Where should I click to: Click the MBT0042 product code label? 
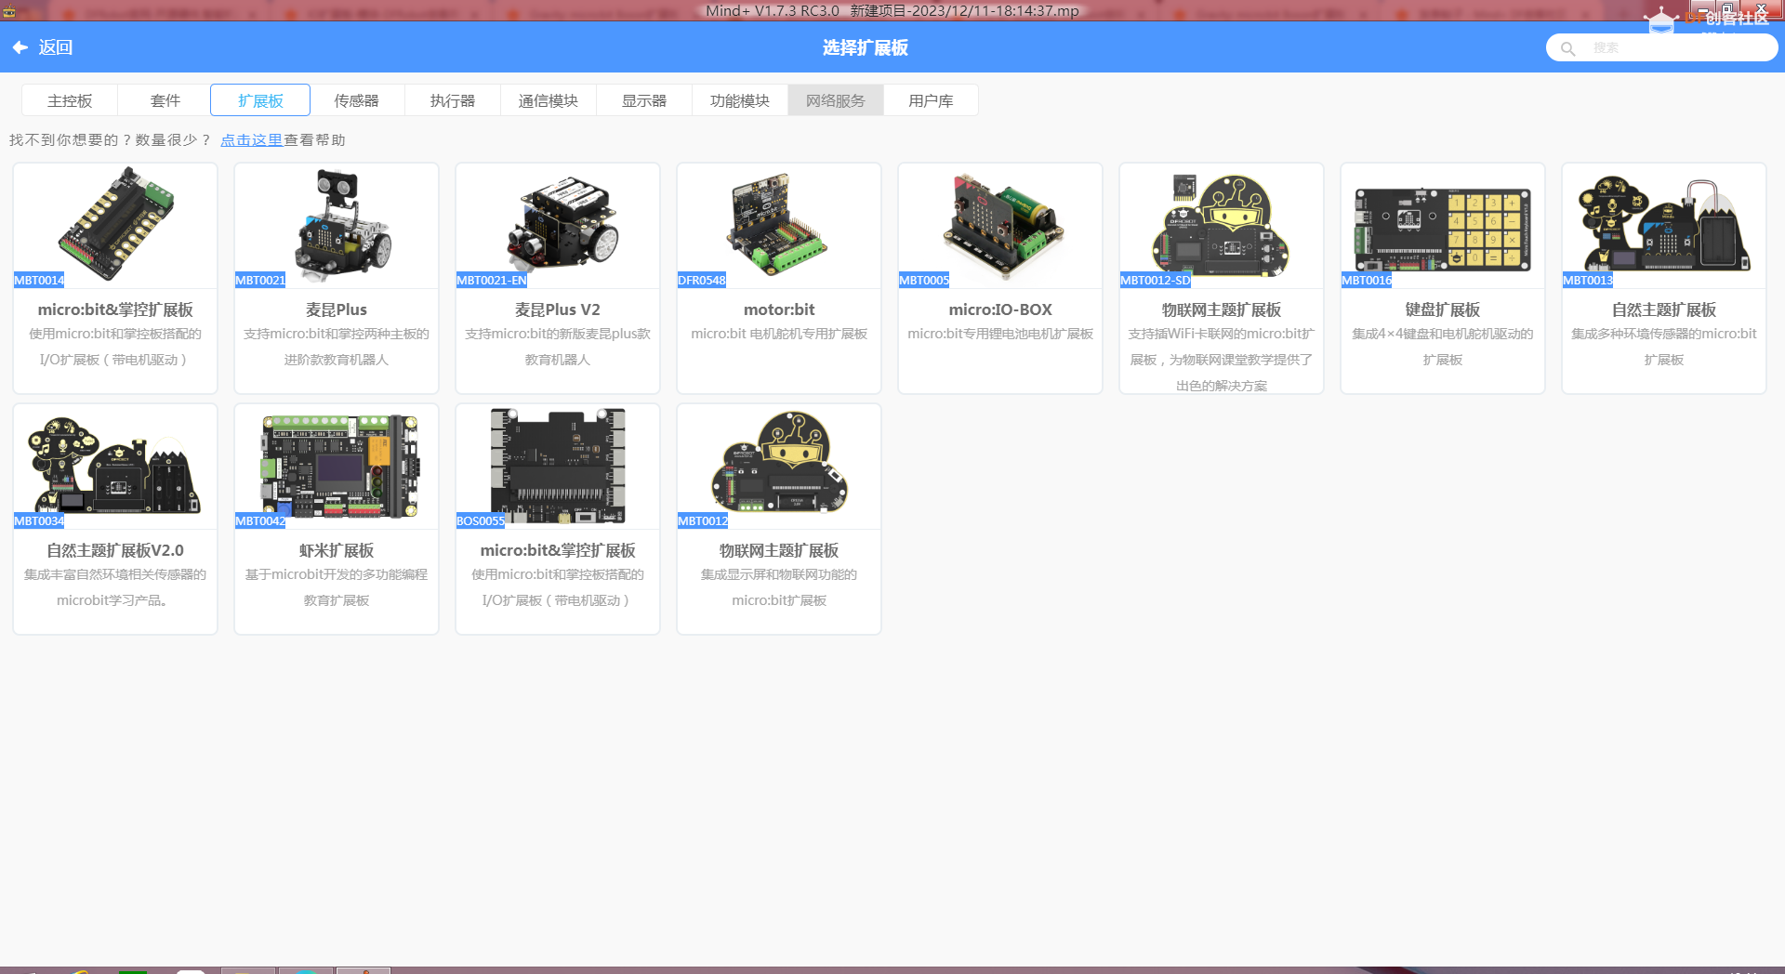(260, 520)
